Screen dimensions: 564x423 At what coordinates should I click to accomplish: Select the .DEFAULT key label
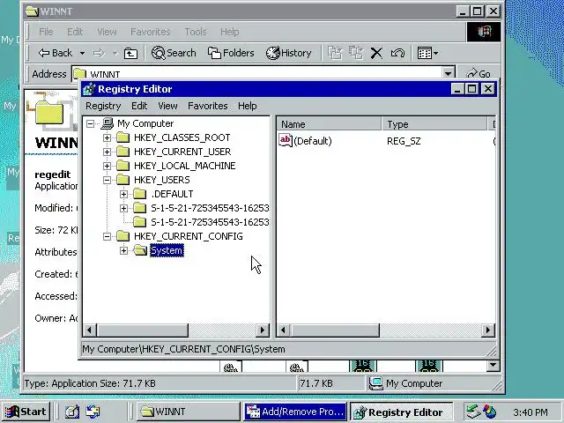(172, 194)
